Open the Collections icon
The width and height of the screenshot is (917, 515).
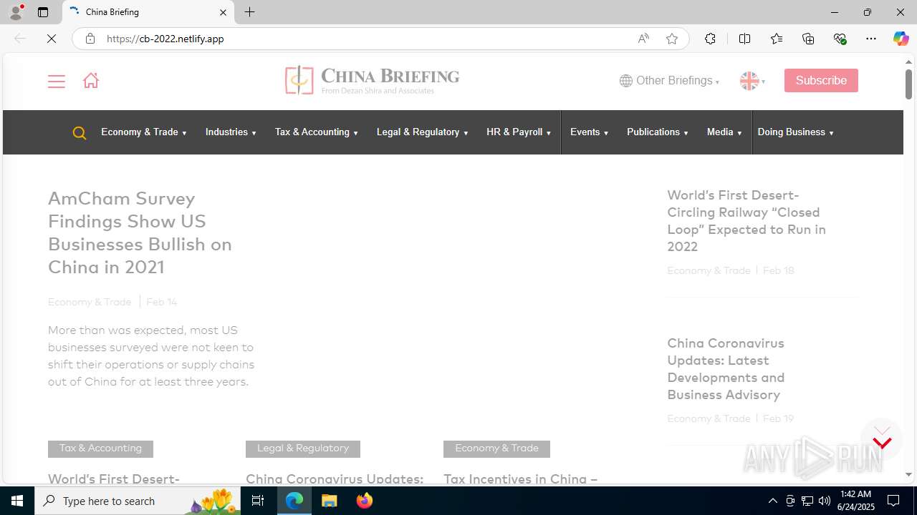808,39
